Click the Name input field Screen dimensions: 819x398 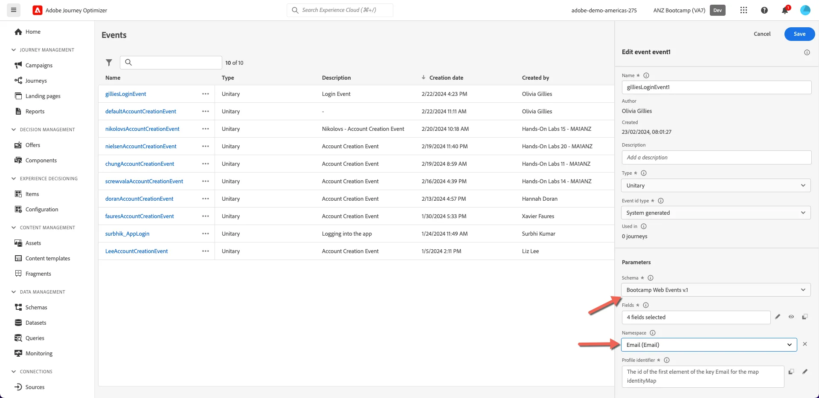pyautogui.click(x=716, y=87)
